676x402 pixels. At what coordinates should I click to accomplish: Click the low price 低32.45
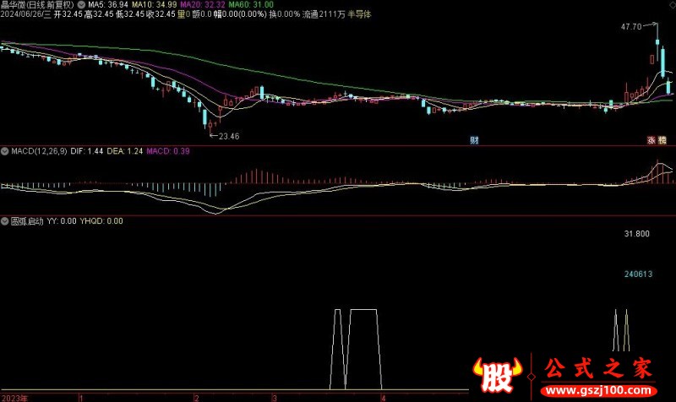[x=130, y=14]
